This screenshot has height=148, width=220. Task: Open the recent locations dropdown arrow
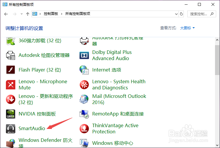[21, 14]
